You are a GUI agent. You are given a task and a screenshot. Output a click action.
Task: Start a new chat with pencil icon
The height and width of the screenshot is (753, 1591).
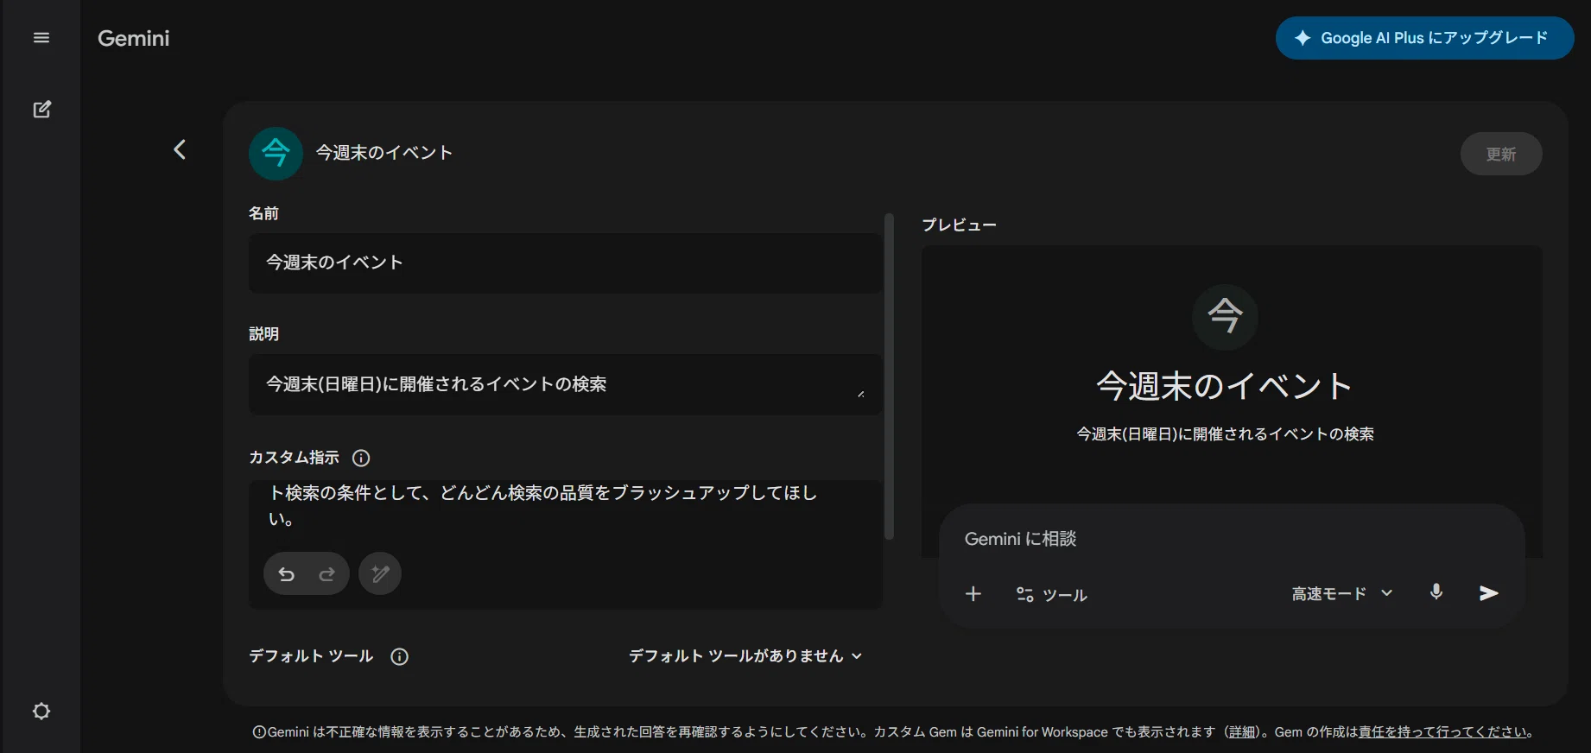(x=41, y=110)
